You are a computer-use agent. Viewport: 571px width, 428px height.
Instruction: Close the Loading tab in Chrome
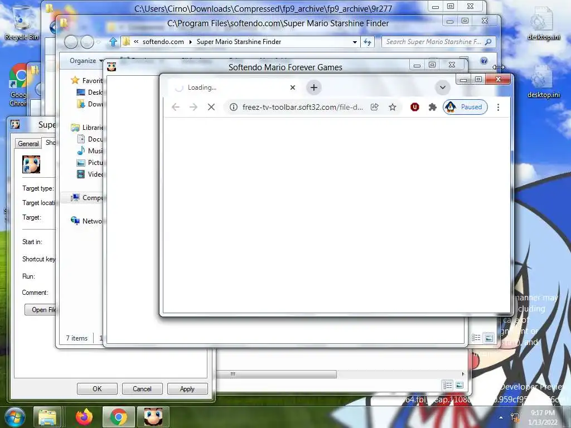click(292, 87)
